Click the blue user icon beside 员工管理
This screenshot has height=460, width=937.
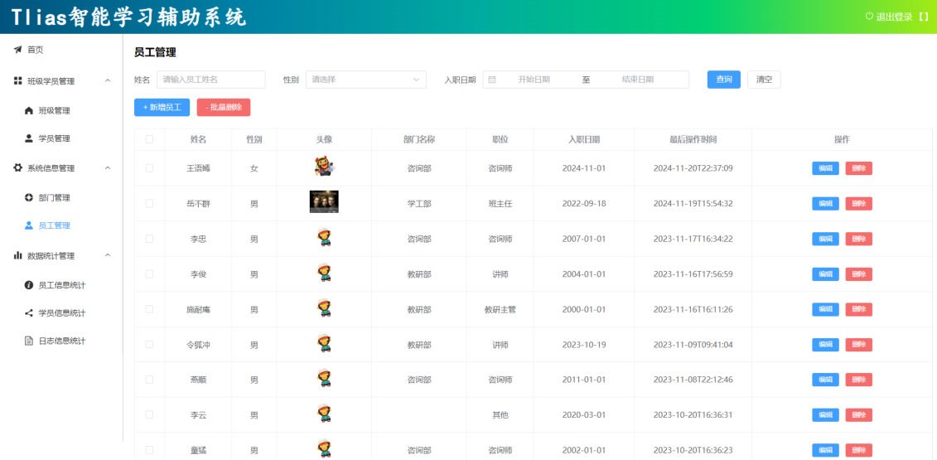click(29, 225)
